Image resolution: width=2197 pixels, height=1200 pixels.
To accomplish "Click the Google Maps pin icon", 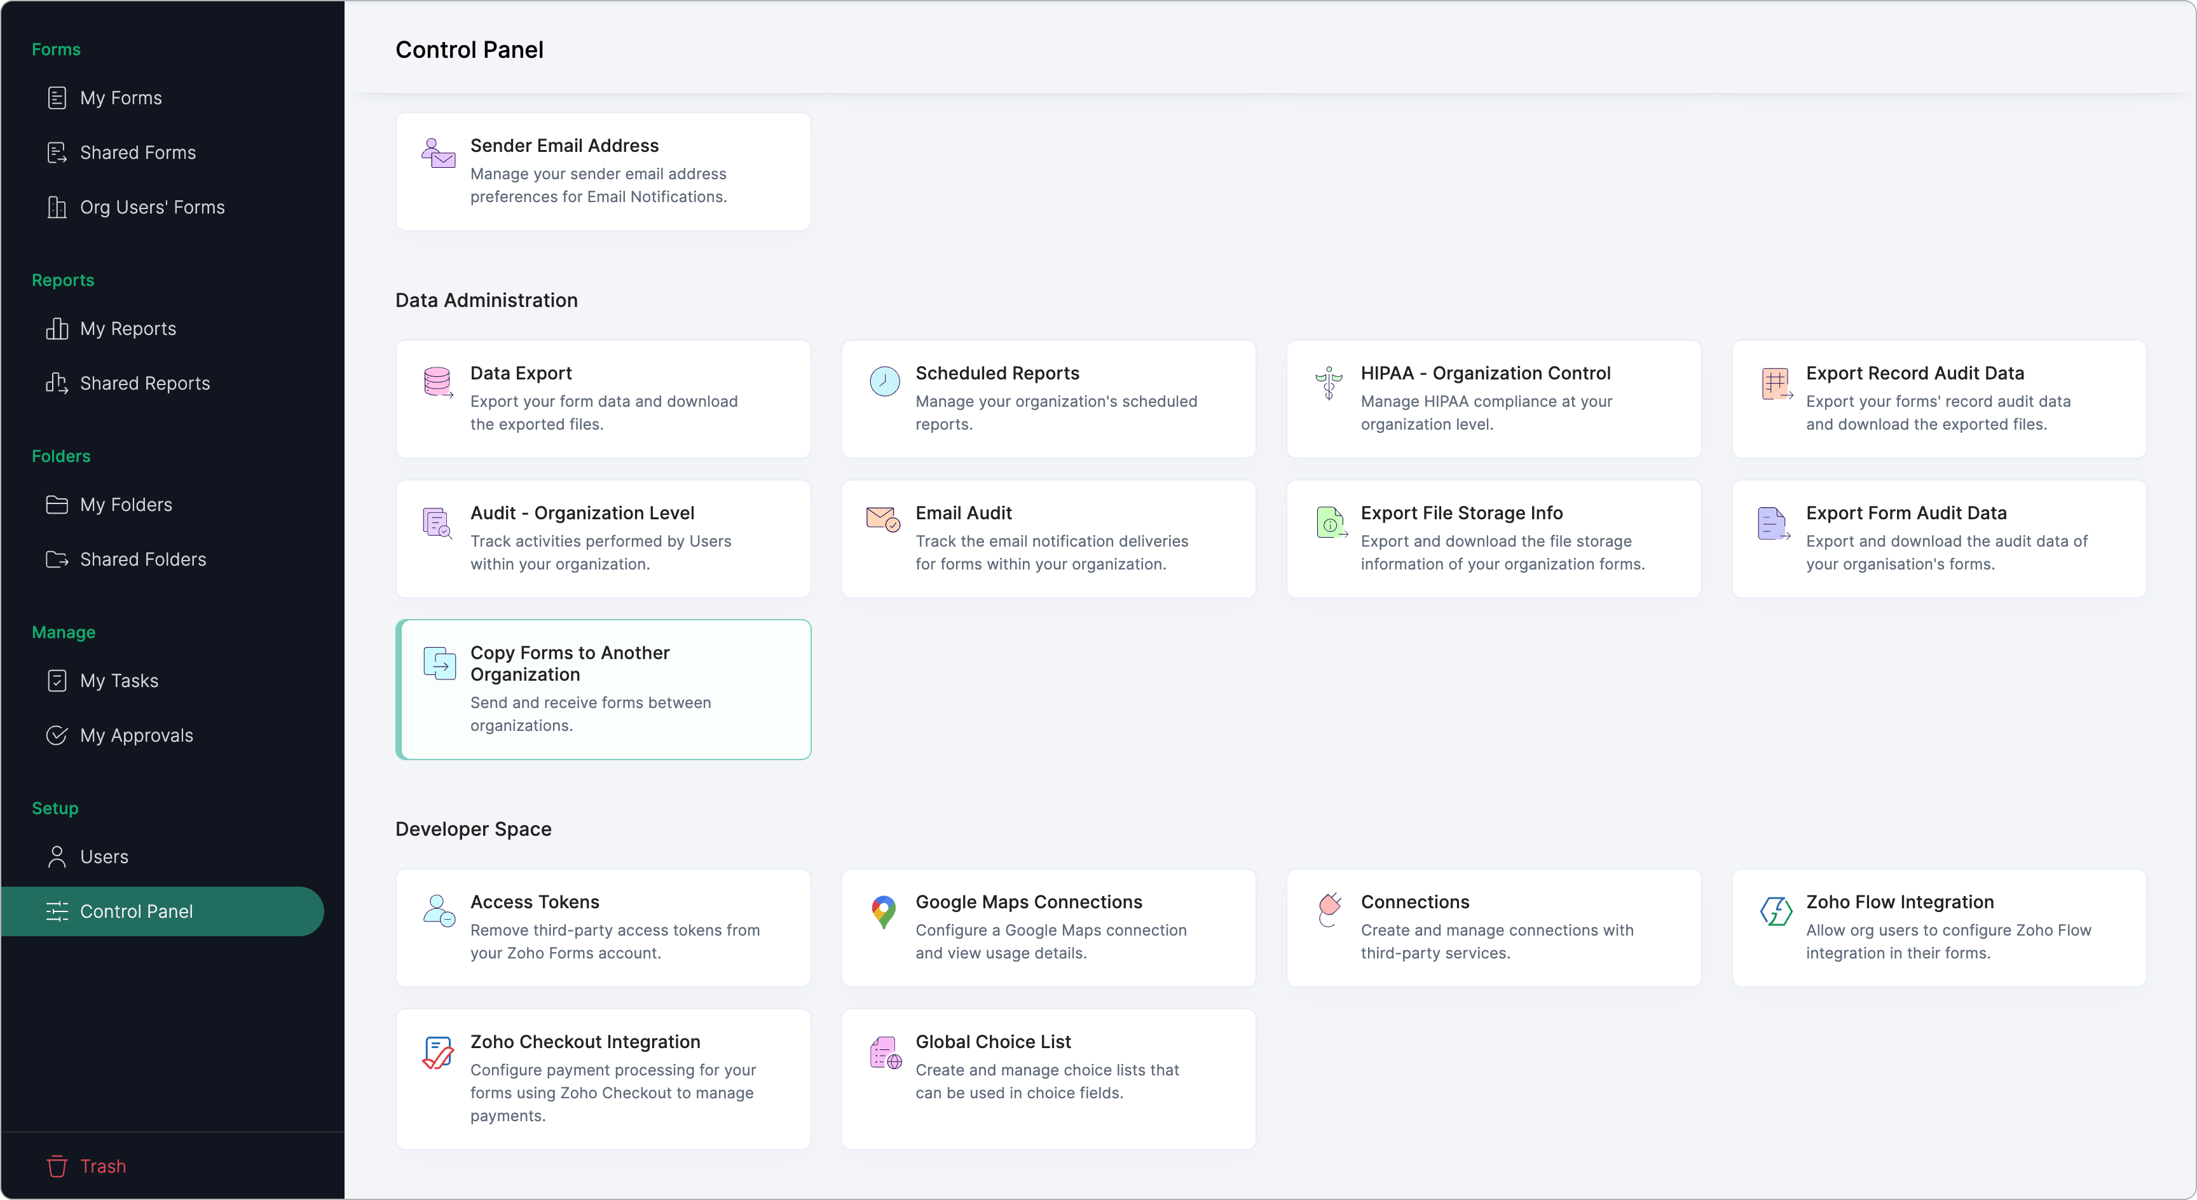I will click(x=884, y=911).
